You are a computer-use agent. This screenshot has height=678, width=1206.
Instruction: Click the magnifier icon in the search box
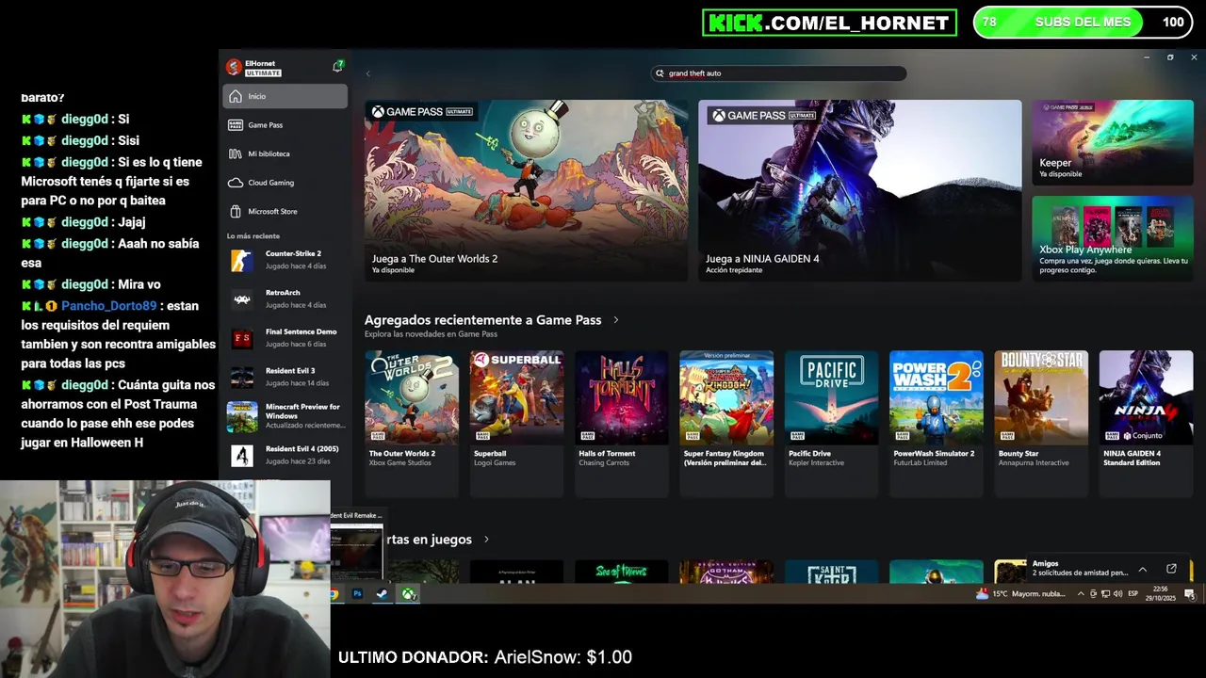[x=660, y=73]
